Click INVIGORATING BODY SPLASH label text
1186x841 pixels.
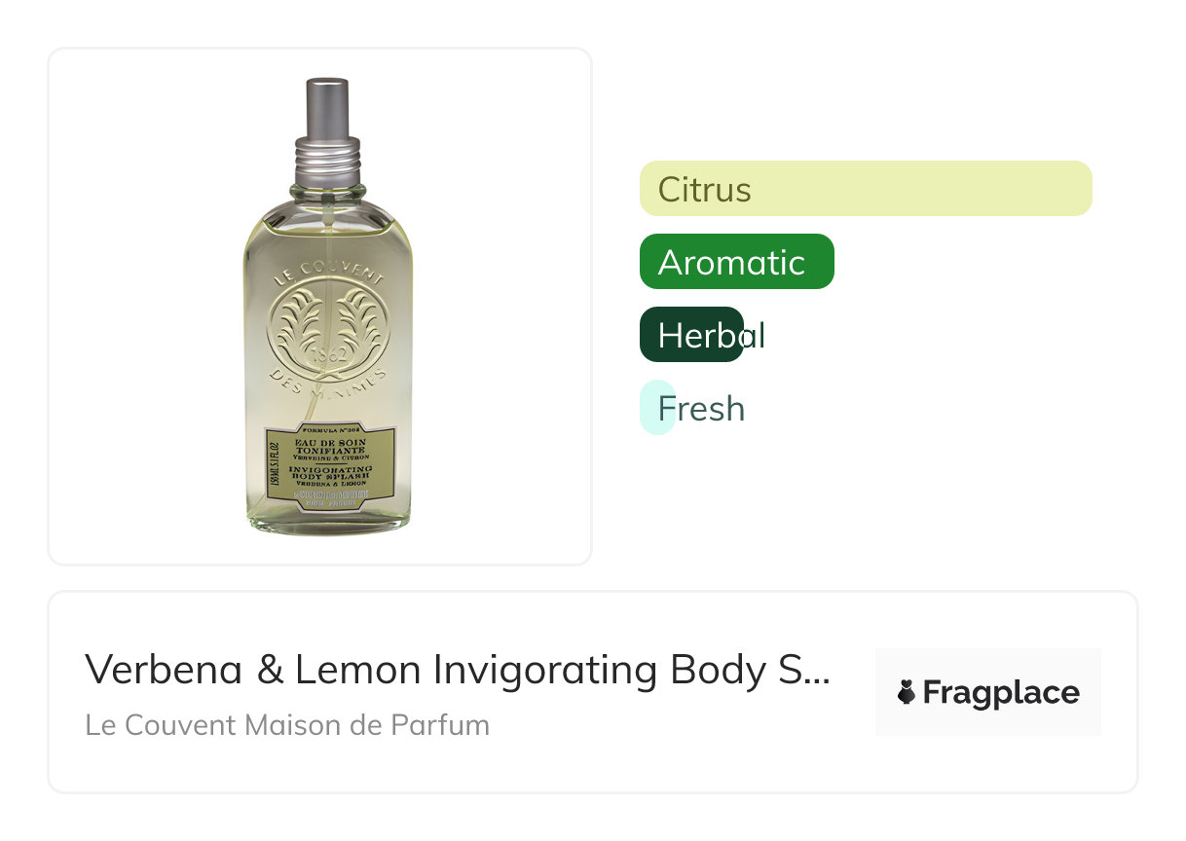[329, 472]
